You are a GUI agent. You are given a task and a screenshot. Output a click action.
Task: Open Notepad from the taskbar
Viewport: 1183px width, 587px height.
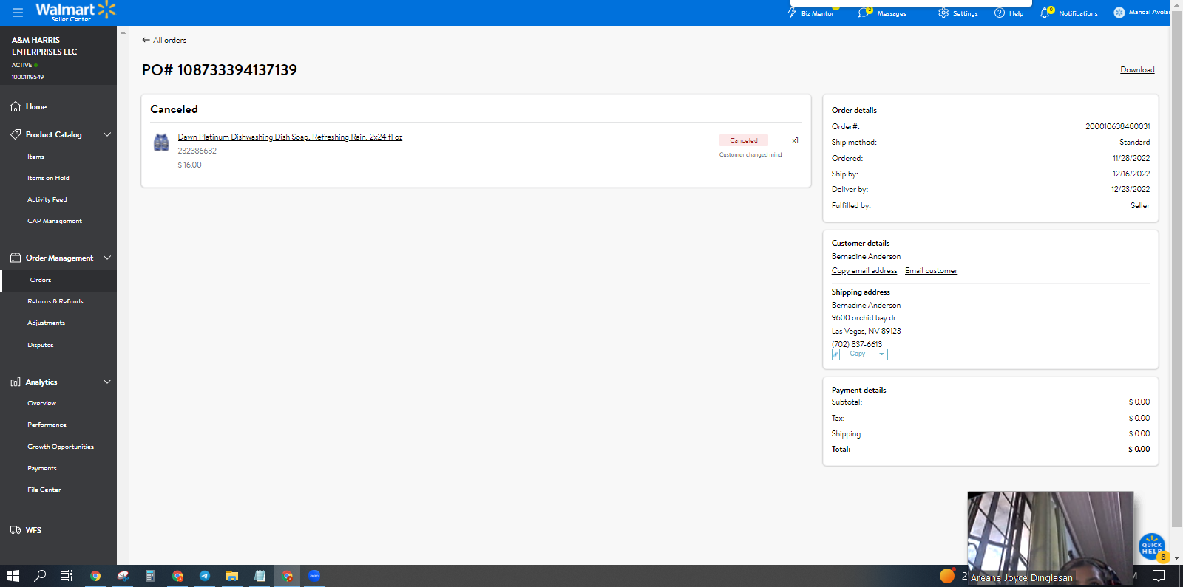click(260, 576)
